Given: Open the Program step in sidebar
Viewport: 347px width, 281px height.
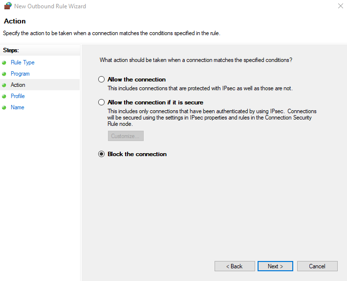Looking at the screenshot, I should tap(20, 74).
